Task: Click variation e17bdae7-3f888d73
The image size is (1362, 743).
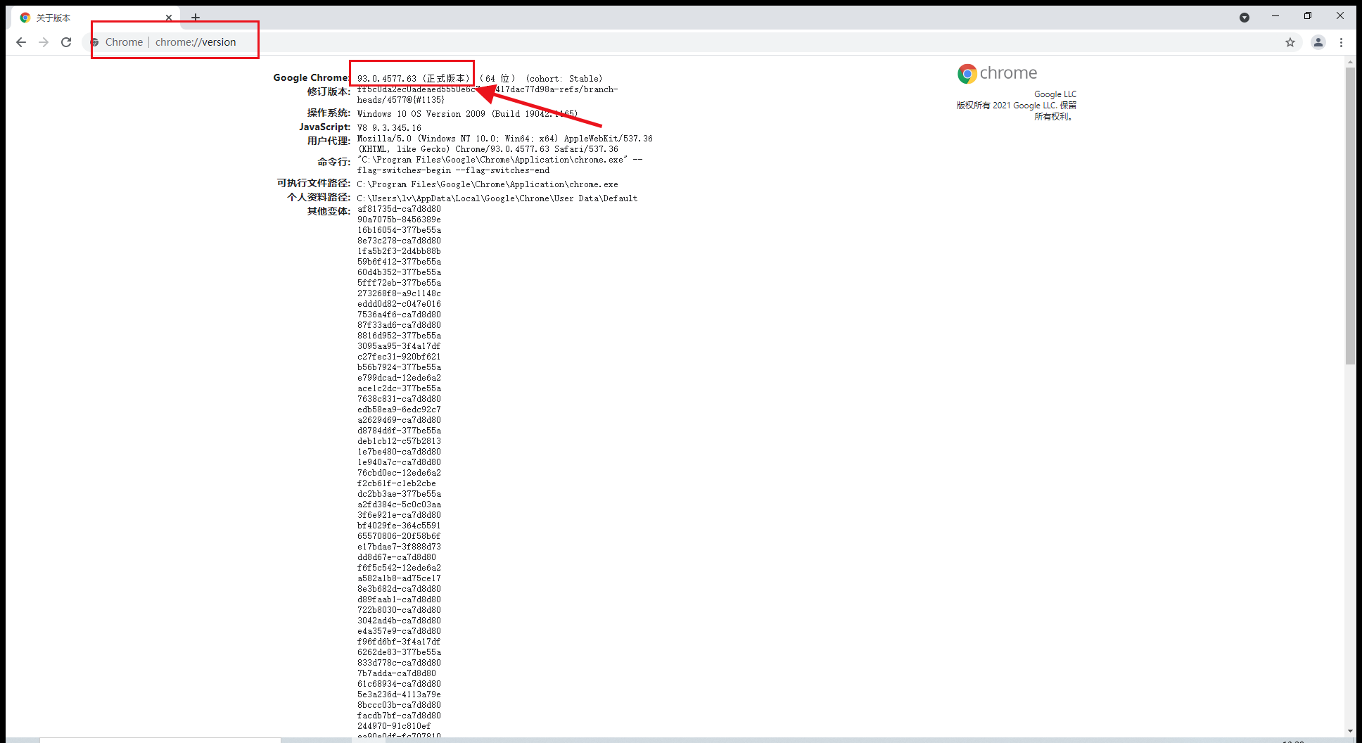Action: [x=399, y=547]
